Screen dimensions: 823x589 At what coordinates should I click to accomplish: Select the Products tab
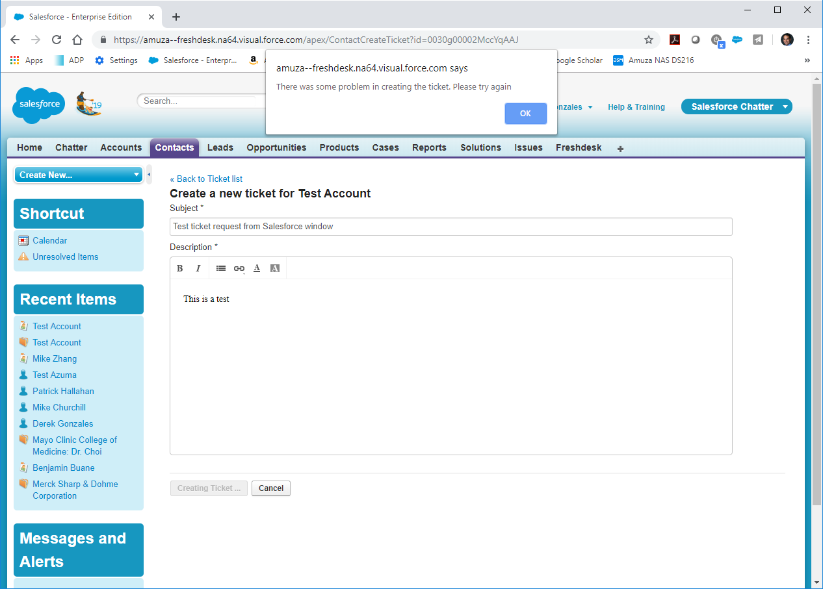339,147
